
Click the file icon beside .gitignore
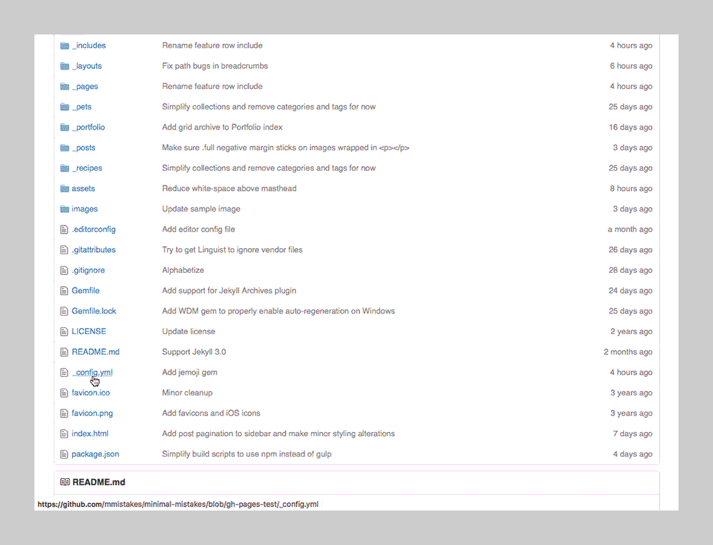65,270
